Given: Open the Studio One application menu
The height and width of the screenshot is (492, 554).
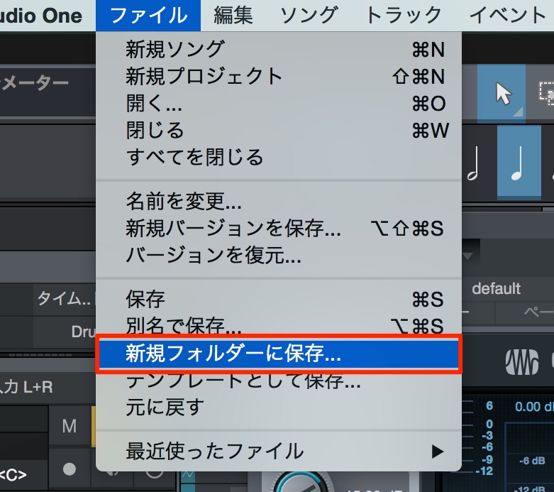Looking at the screenshot, I should point(40,16).
